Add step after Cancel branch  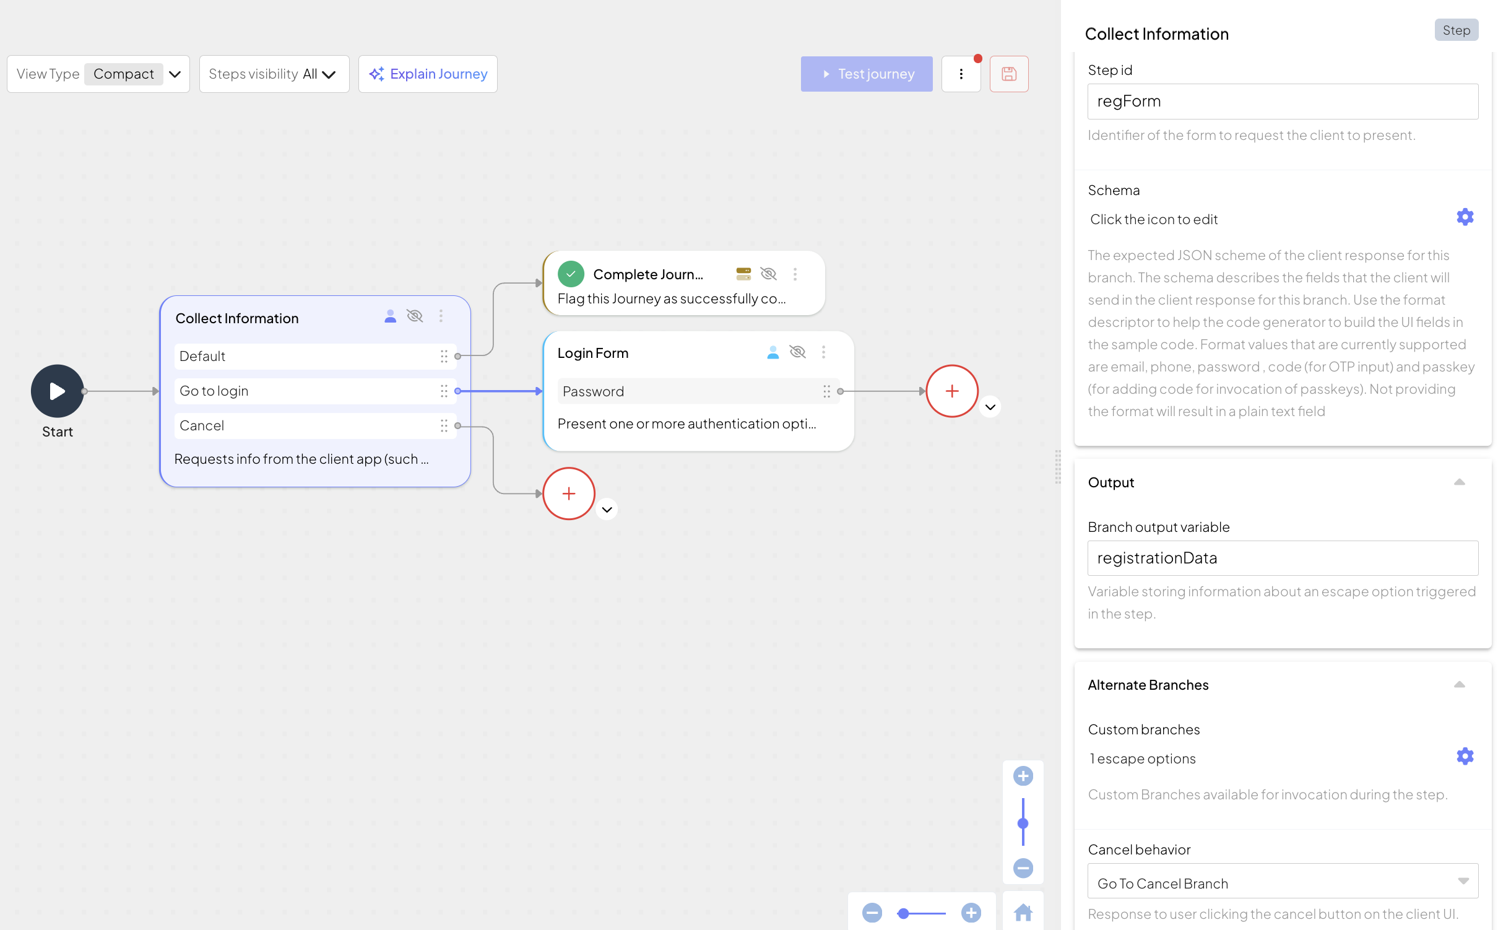coord(568,493)
